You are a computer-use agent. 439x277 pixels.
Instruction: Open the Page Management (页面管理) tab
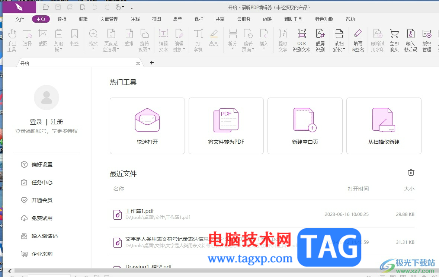pyautogui.click(x=109, y=19)
